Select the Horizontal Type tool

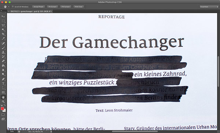pos(3,84)
